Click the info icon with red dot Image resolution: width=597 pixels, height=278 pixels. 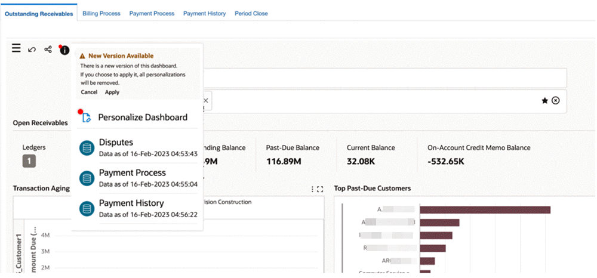[x=64, y=50]
